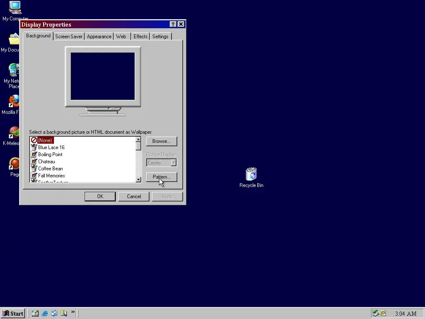Close the Display Properties dialog
Image resolution: width=425 pixels, height=319 pixels.
coord(181,24)
